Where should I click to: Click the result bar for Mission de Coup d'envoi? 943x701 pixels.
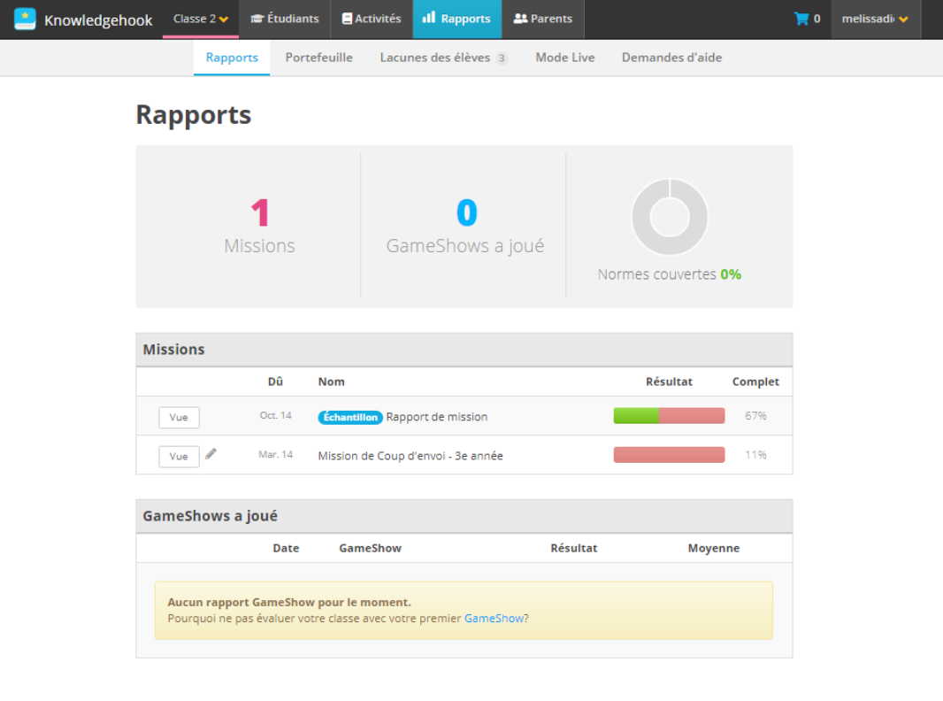pos(669,455)
